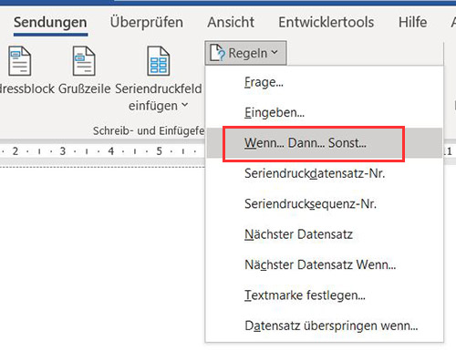Viewport: 456px width, 352px height.
Task: Select Textmarke festlegen... option
Action: click(x=325, y=295)
